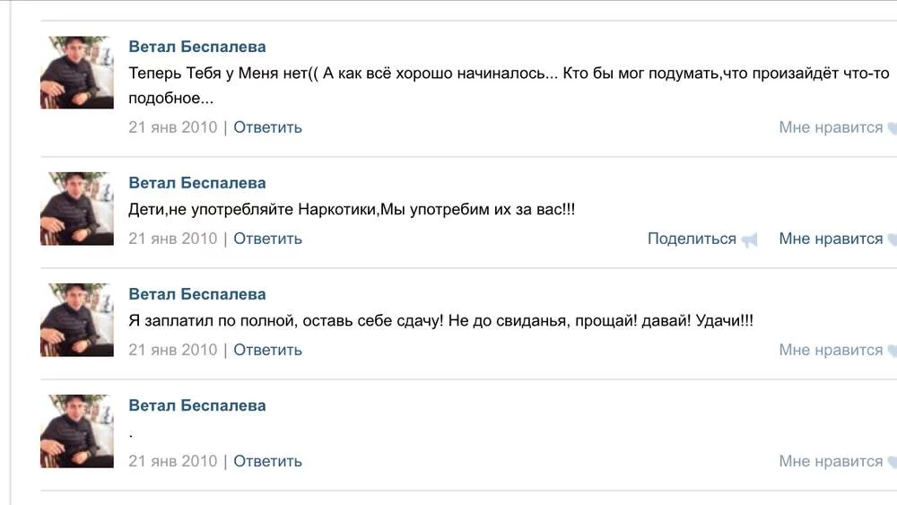Open avatar of the "Теперь Тебя" post
Screen dimensions: 897x505
tap(76, 73)
